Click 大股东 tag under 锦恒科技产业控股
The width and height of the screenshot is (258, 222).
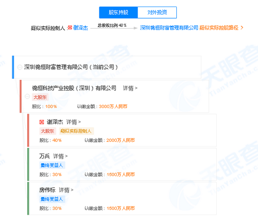[x=40, y=97]
